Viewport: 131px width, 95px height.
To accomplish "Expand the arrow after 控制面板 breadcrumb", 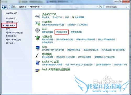I will click(28, 7).
